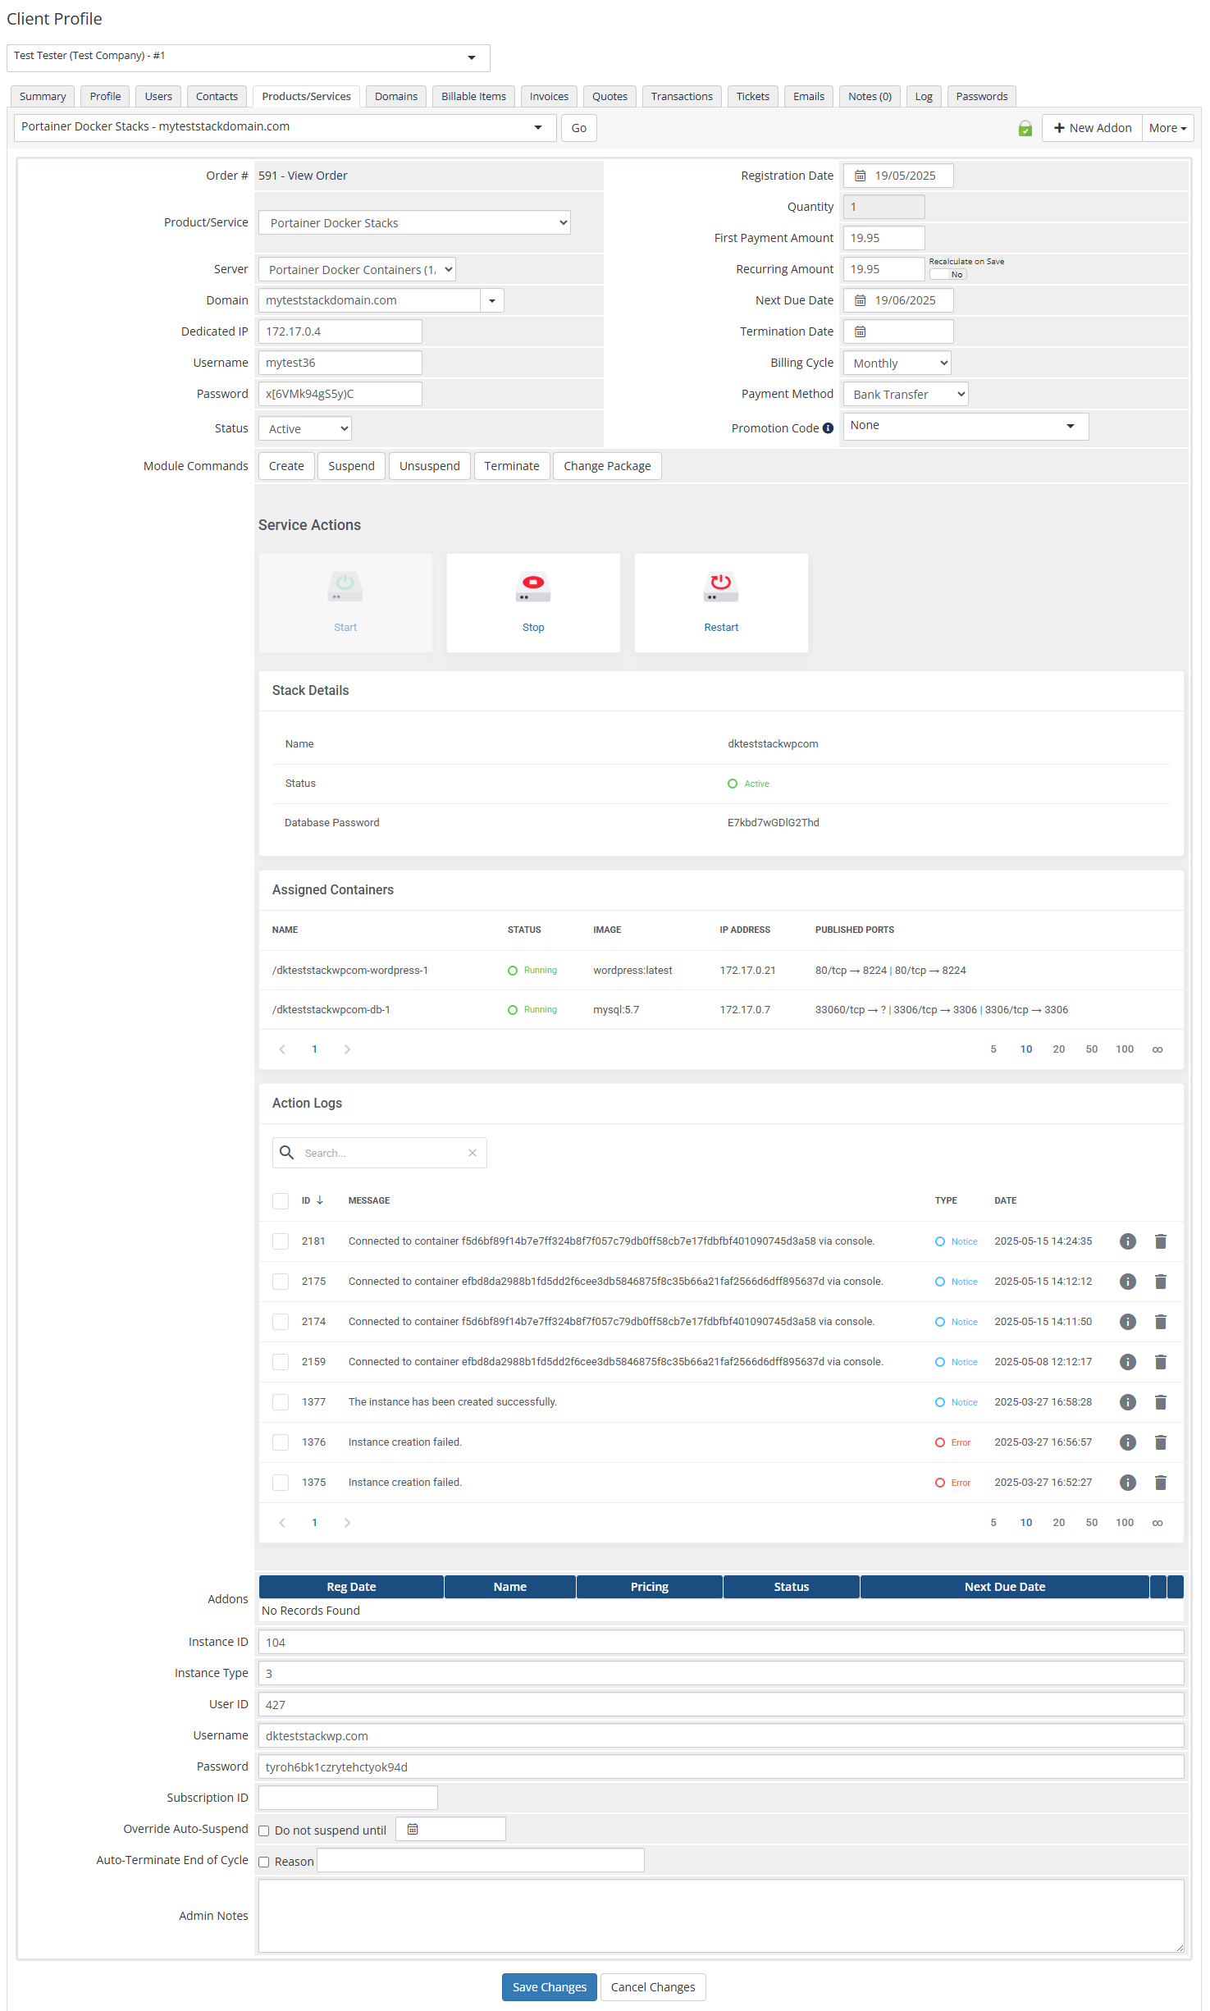Expand the Product/Service dropdown
1210x2011 pixels.
414,222
